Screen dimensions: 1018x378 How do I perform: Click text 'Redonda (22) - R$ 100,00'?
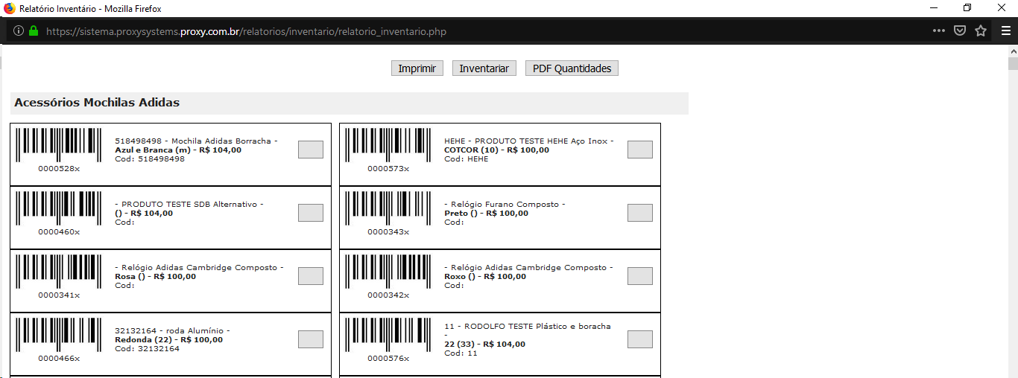coord(169,340)
